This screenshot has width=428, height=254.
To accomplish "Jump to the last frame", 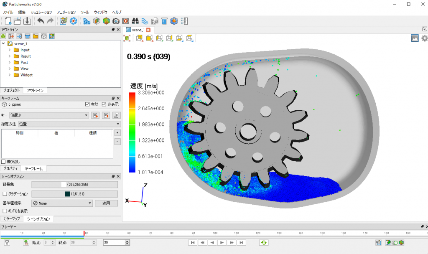I will coord(241,243).
